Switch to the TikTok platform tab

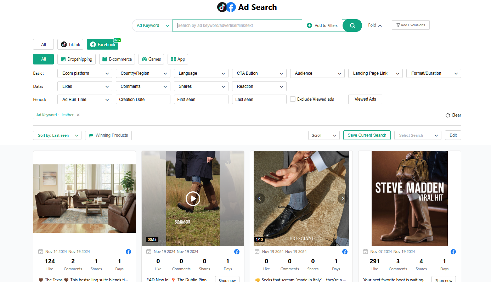(x=70, y=45)
